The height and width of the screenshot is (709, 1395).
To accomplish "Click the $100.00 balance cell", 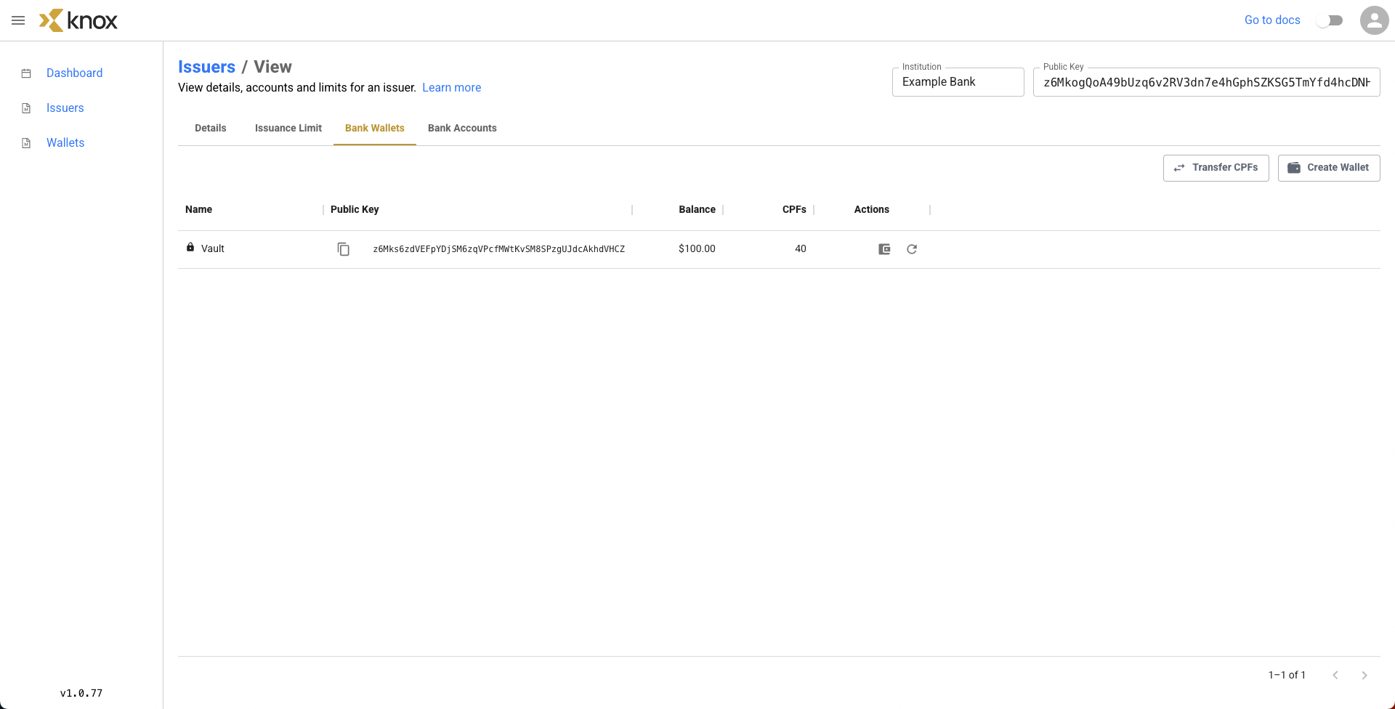I will [697, 248].
